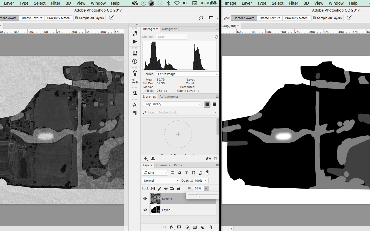Filter layers by type layers icon
The width and height of the screenshot is (370, 231).
click(186, 173)
